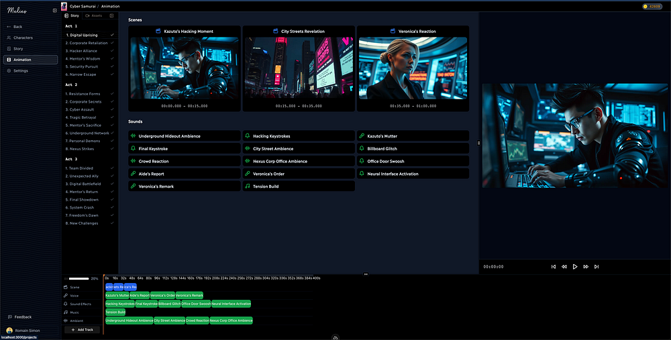Select the Veronica's Remark voice card
671x340 pixels.
coord(185,186)
